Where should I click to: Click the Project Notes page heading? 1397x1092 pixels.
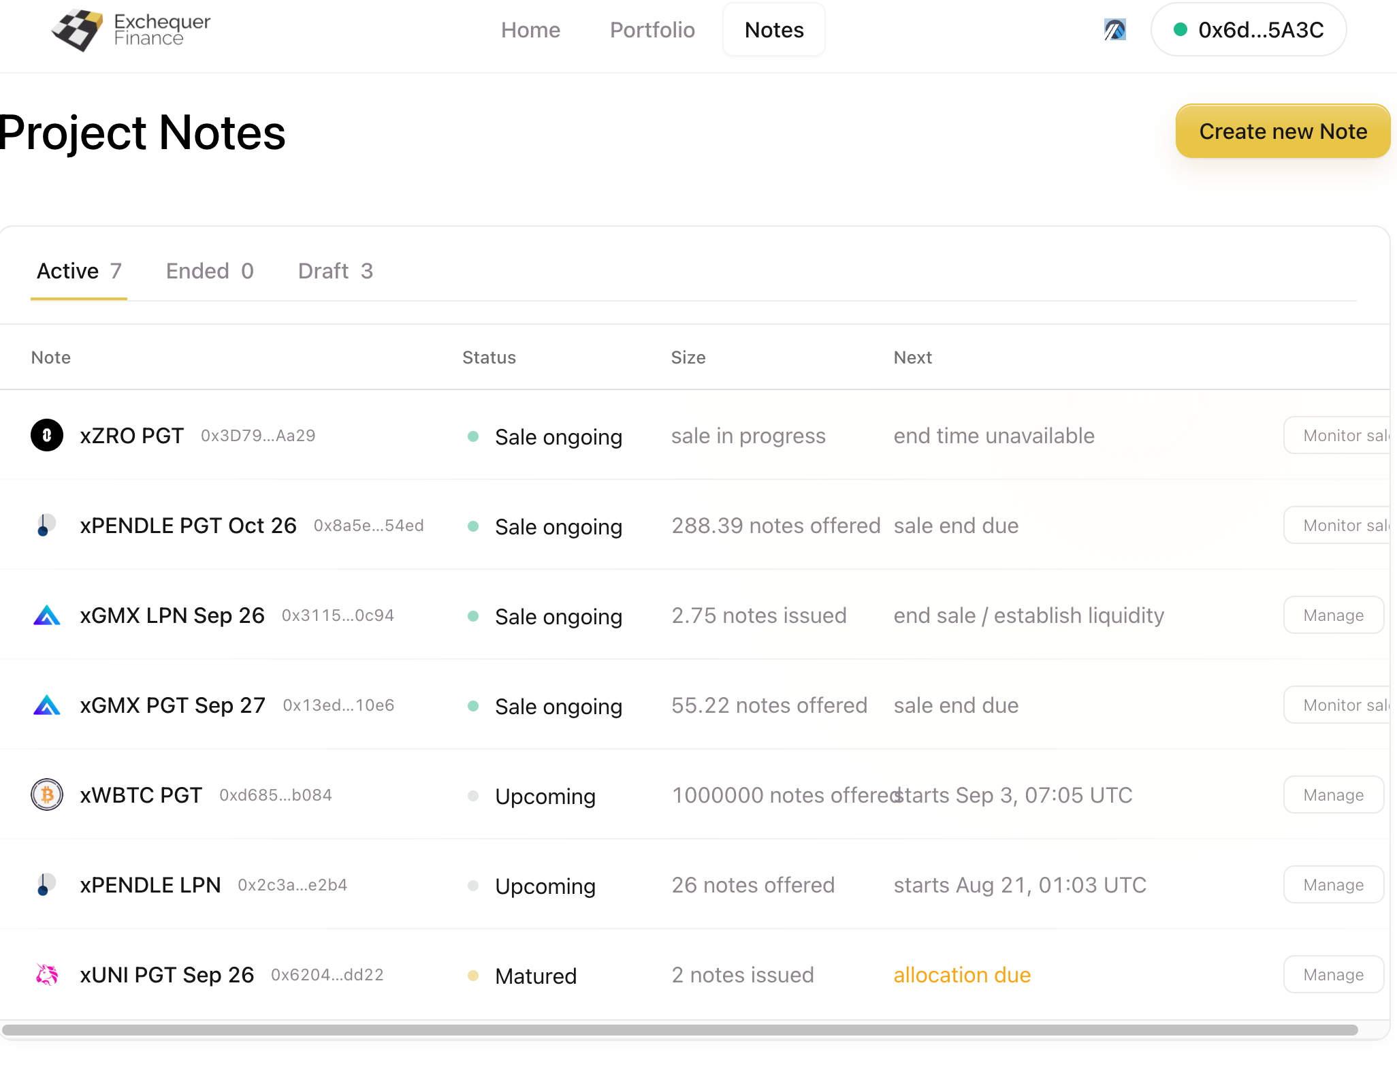pos(142,132)
